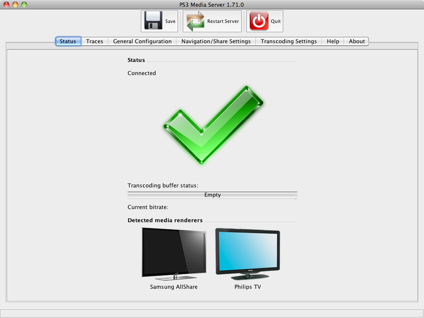Select the Philips TV renderer icon
Screen dimensions: 424x318
point(248,254)
